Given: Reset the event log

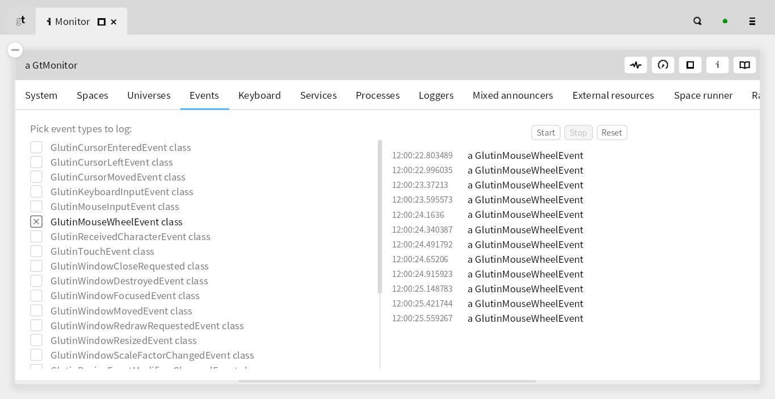Looking at the screenshot, I should coord(612,132).
